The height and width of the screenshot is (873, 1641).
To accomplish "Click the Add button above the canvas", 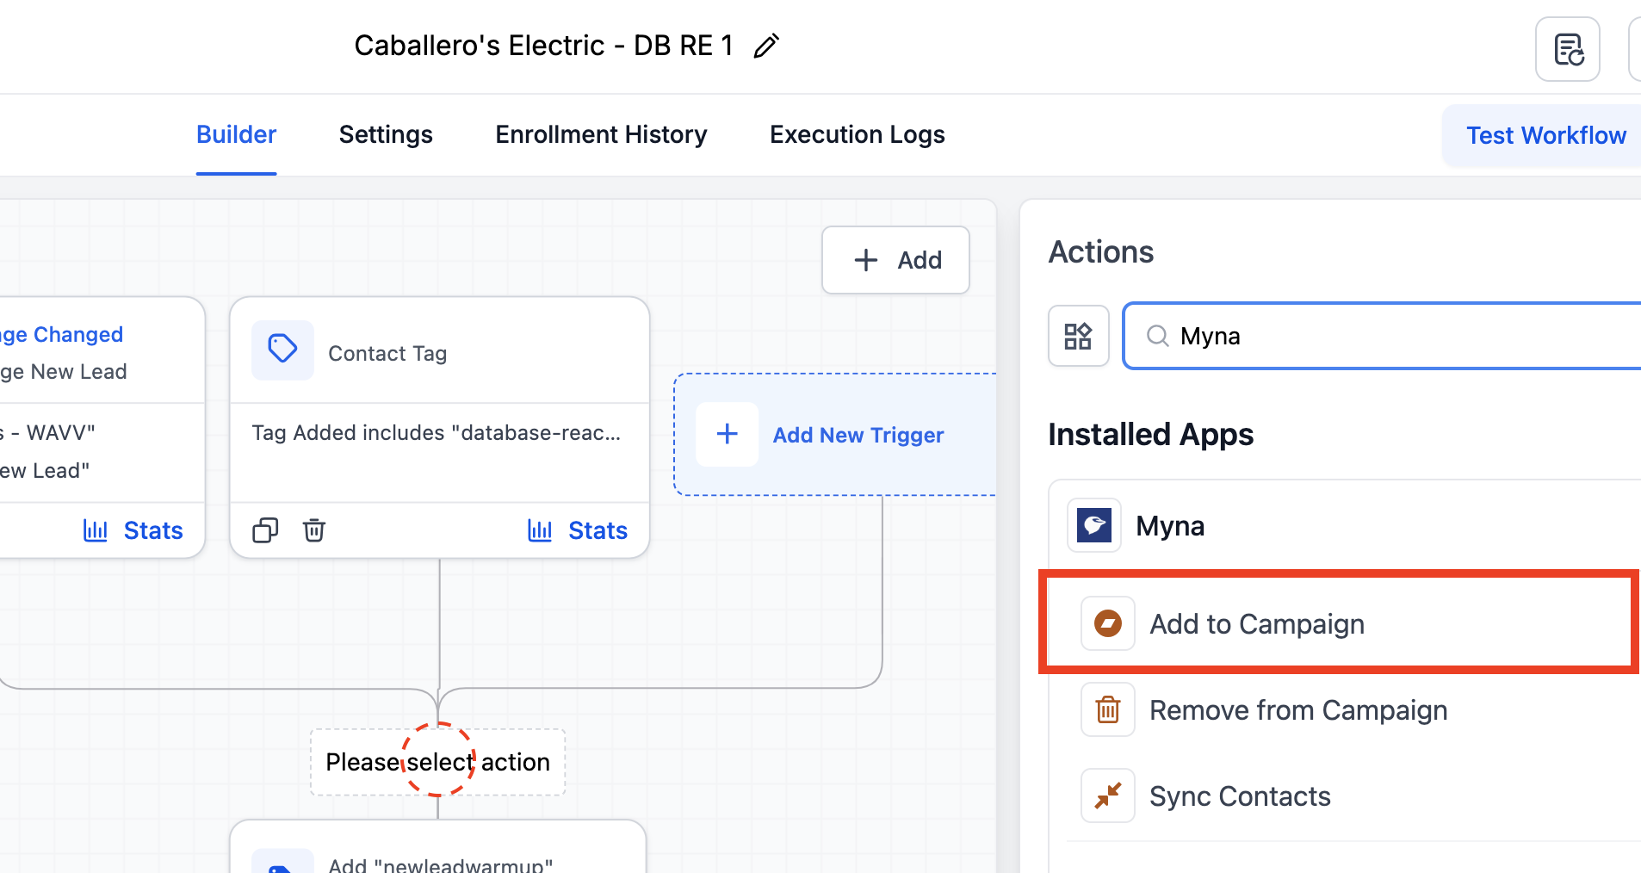I will (895, 259).
